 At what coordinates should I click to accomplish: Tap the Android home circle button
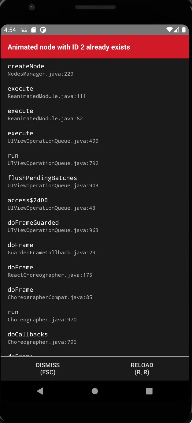pyautogui.click(x=95, y=391)
